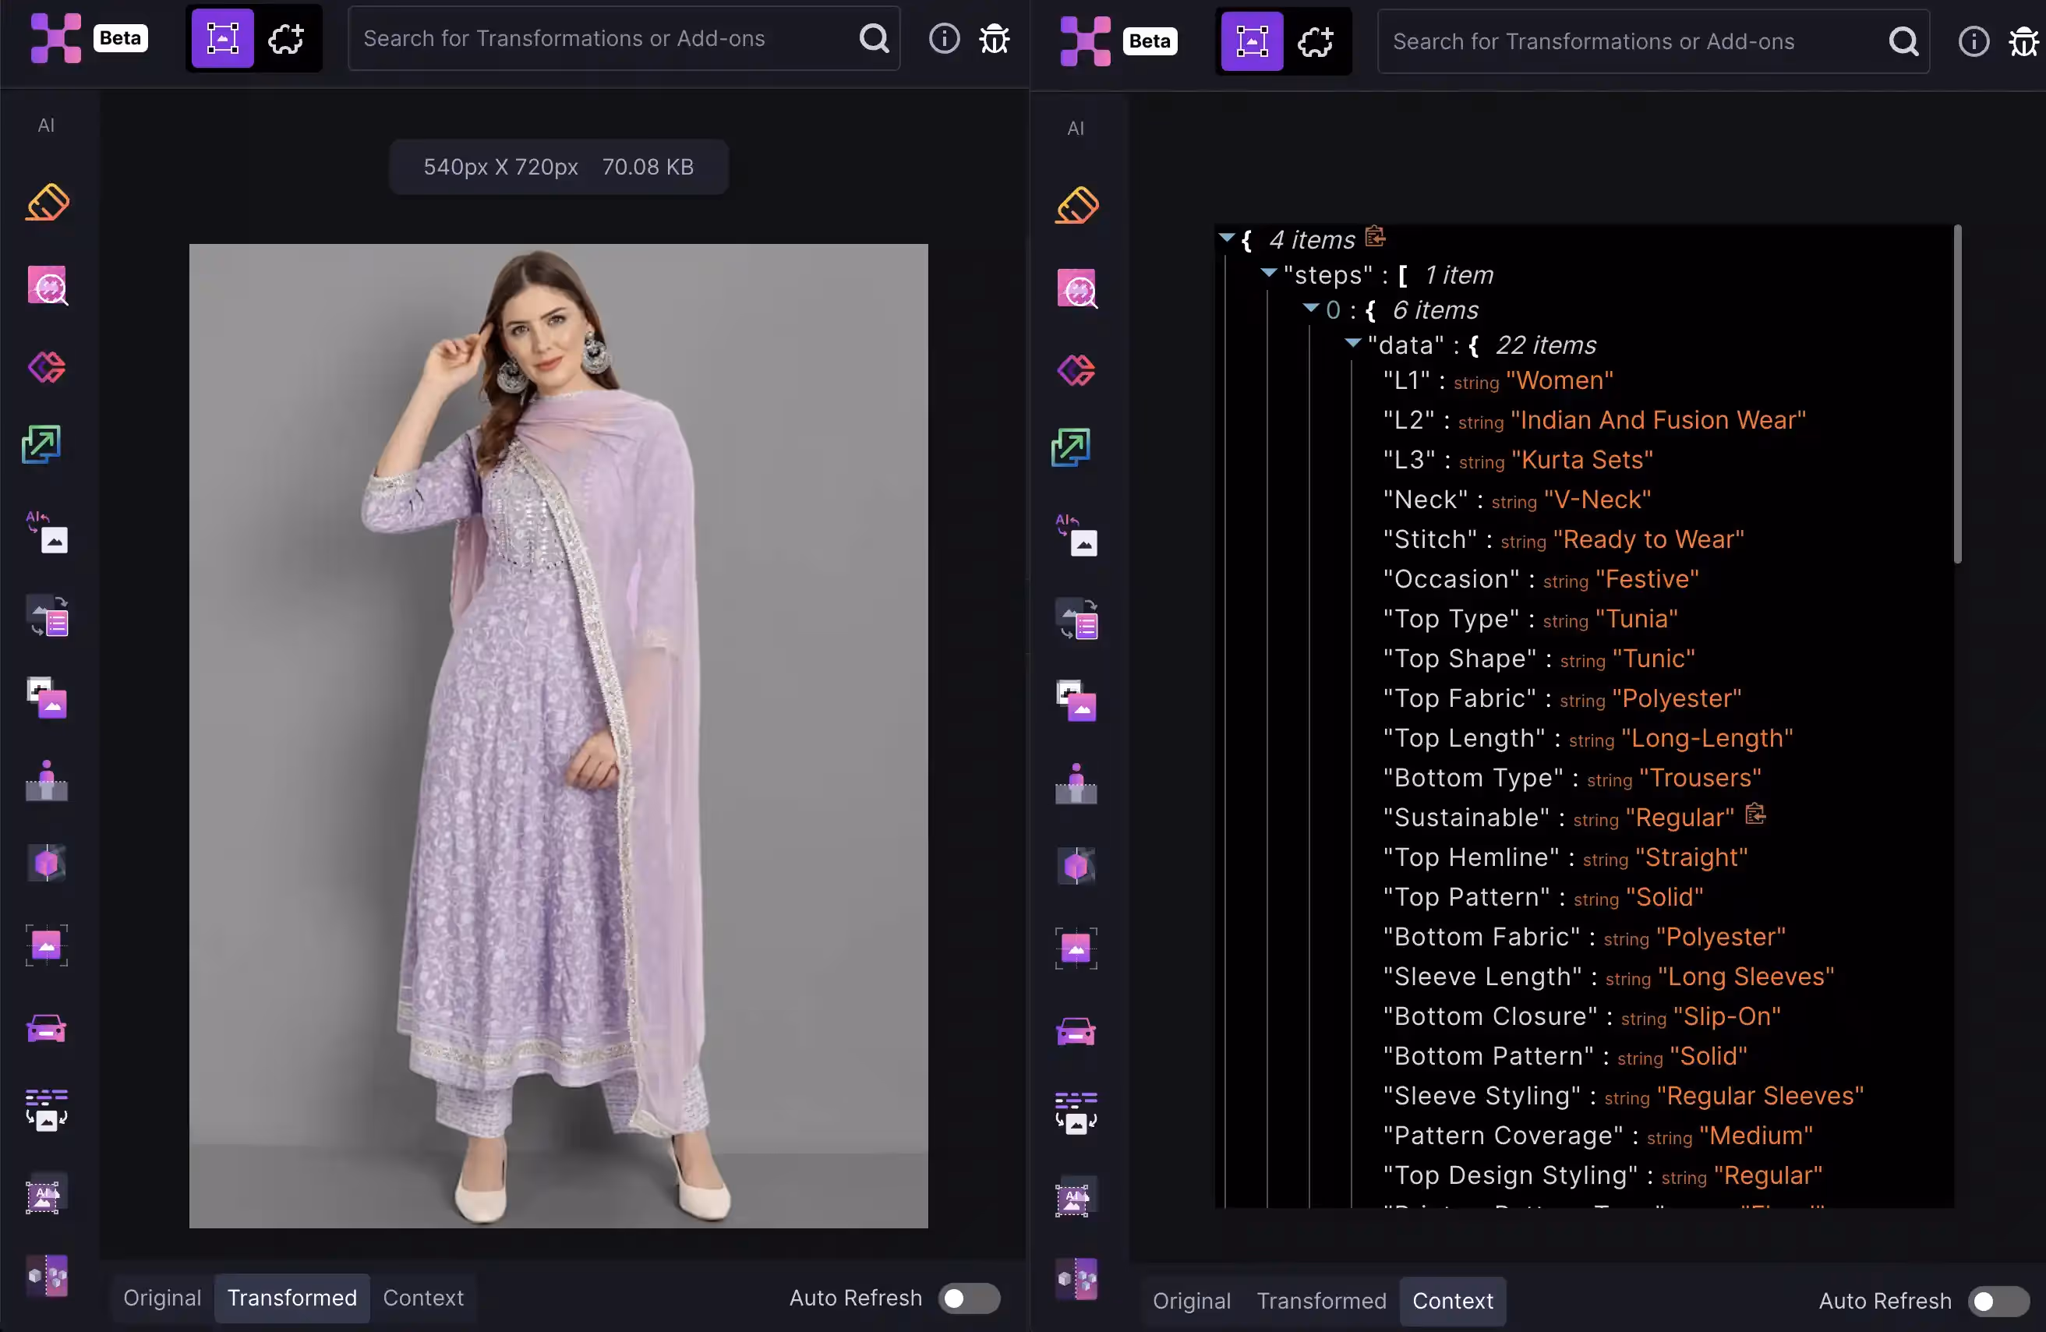
Task: Toggle Auto Refresh switch in left panel
Action: coord(969,1298)
